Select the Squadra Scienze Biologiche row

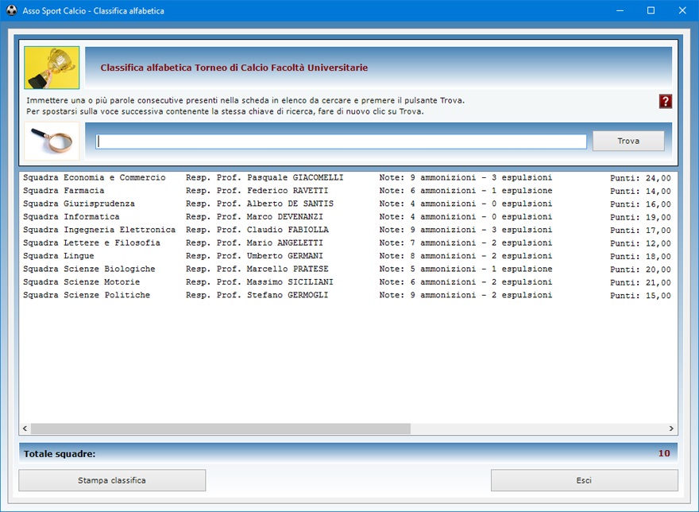pos(347,270)
